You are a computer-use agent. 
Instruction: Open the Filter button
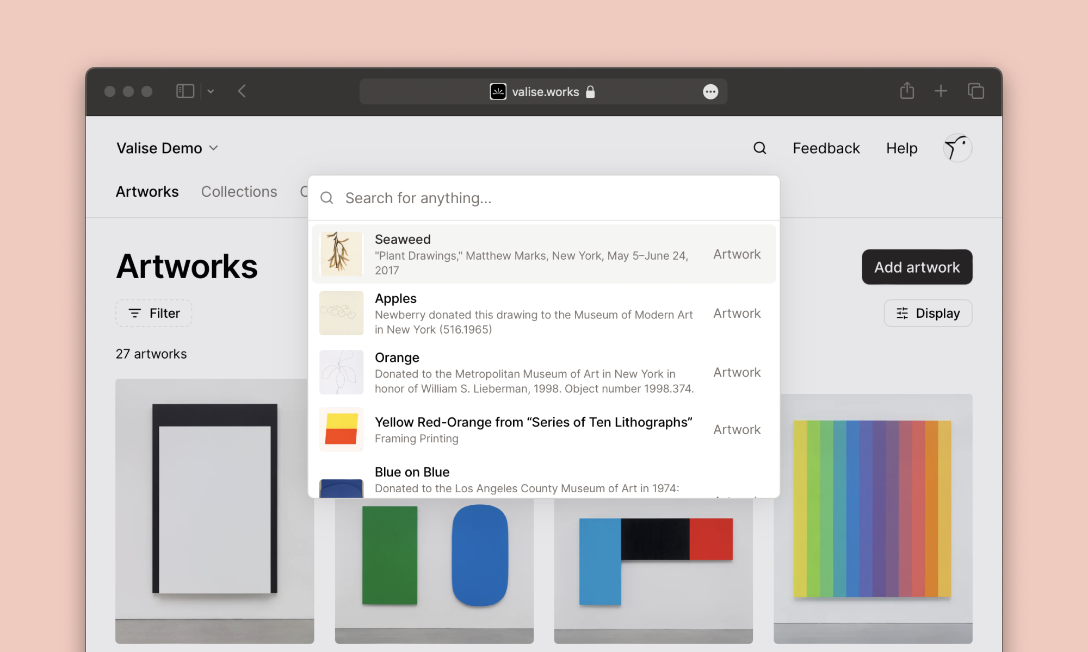pos(153,313)
